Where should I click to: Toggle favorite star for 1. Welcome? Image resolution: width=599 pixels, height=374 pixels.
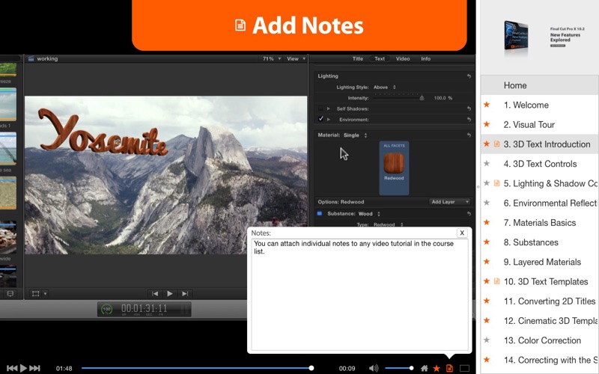pos(487,105)
